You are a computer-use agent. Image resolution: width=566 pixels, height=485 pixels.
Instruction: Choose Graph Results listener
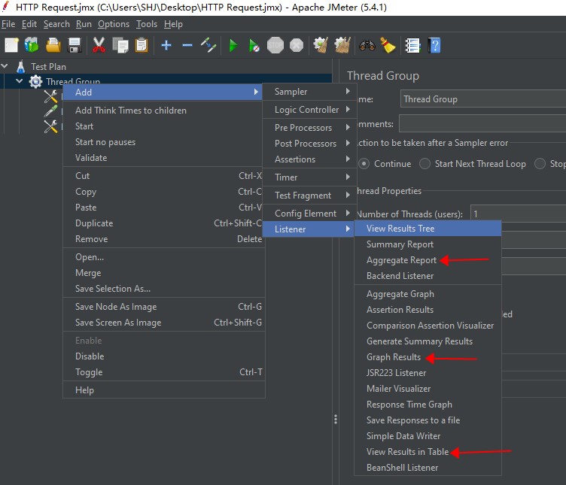coord(428,357)
